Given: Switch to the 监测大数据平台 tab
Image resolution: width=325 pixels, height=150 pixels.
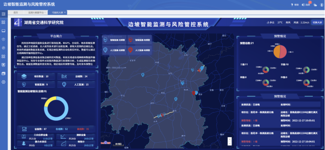Looking at the screenshot, I should pos(36,12).
